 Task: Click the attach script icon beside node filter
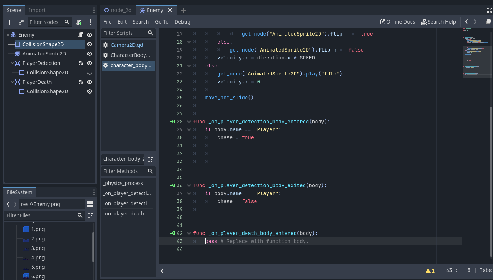click(79, 22)
